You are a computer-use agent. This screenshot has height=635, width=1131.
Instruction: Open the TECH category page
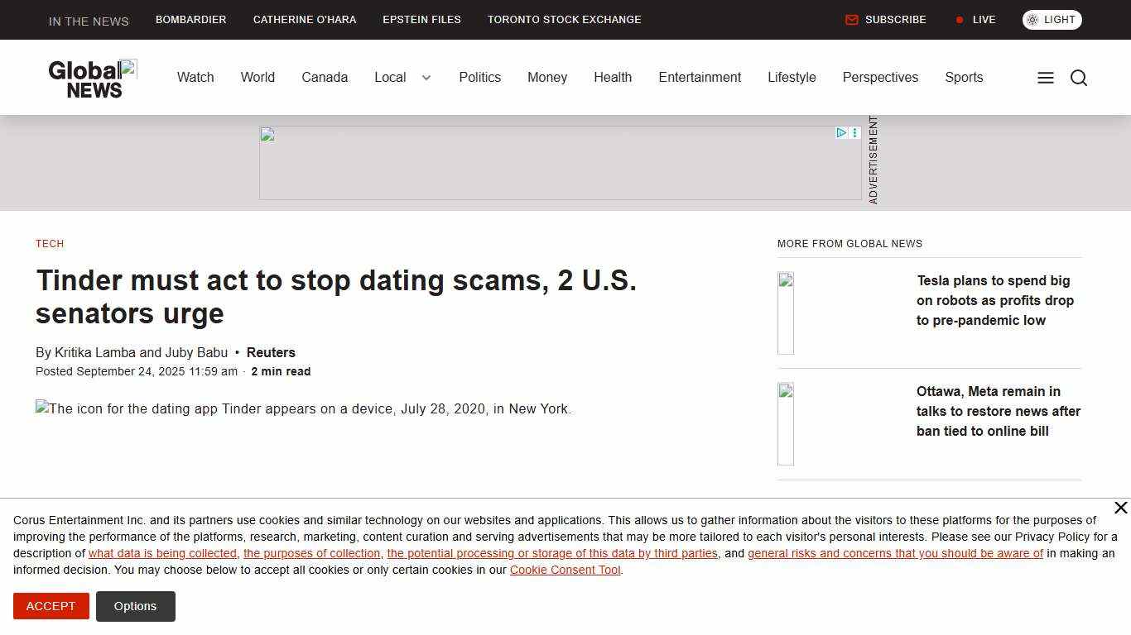pos(50,243)
